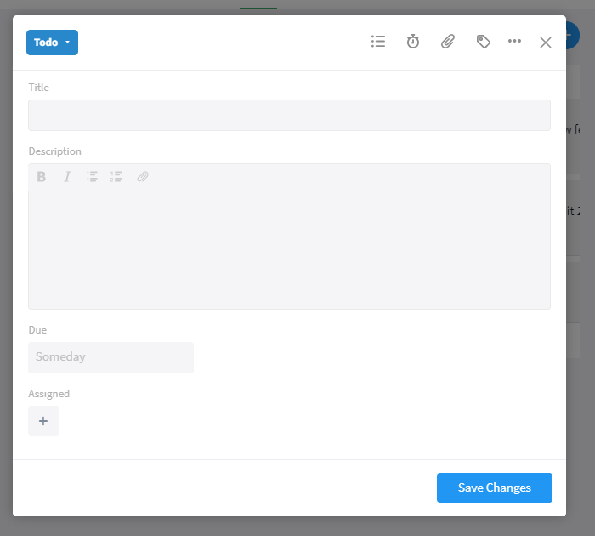Viewport: 595px width, 536px height.
Task: Insert a numbered list in Description
Action: [x=116, y=177]
